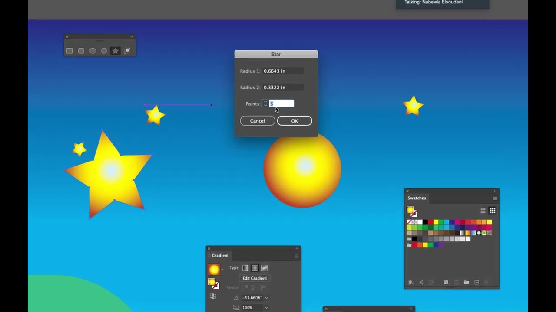Choose Freeform gradient type
This screenshot has height=312, width=556.
(x=265, y=268)
